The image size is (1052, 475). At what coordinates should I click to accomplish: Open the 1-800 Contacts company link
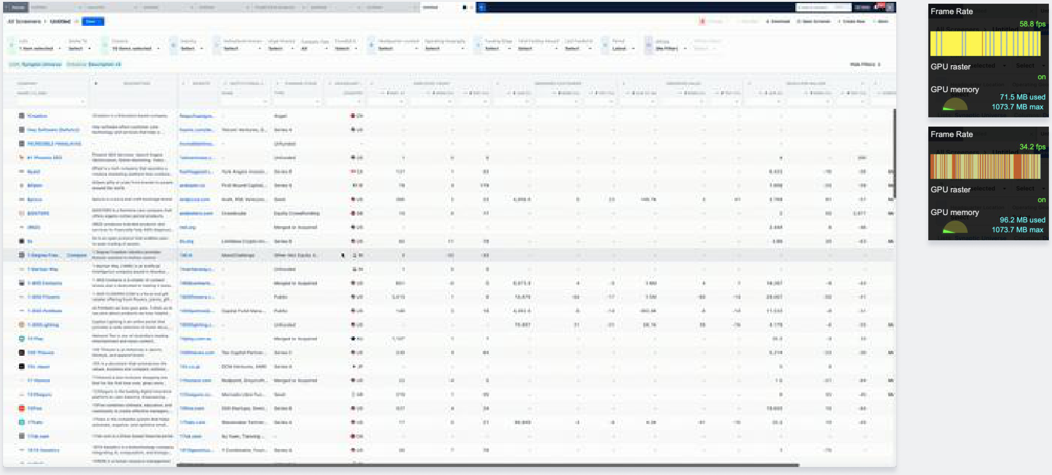coord(44,283)
